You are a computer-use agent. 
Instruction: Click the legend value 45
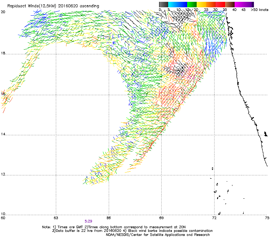[243, 10]
